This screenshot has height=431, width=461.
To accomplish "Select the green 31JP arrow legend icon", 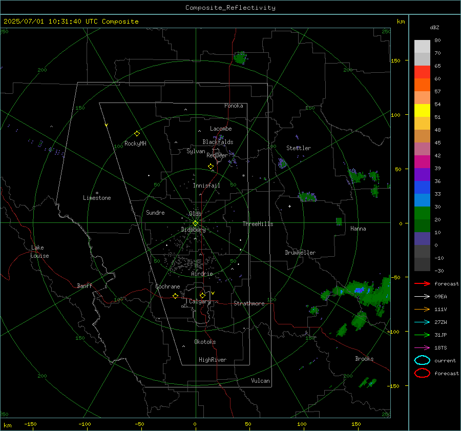I will [422, 335].
